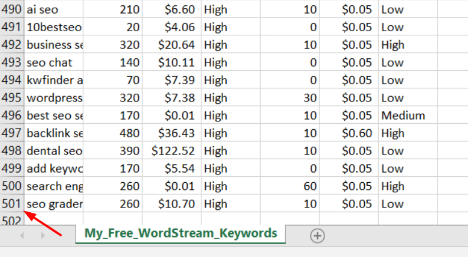Viewport: 468px width, 257px height.
Task: Select the 'kwfinder a' keyword cell
Action: (54, 80)
